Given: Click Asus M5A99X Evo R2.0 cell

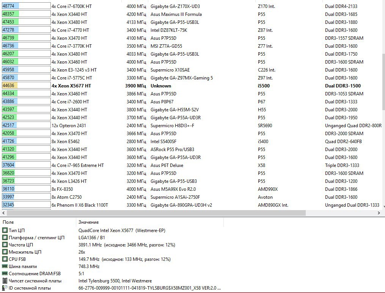Looking at the screenshot, I should (x=173, y=189).
